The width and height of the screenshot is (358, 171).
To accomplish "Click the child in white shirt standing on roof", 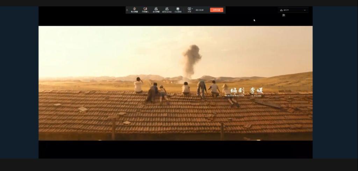I will coord(138,85).
